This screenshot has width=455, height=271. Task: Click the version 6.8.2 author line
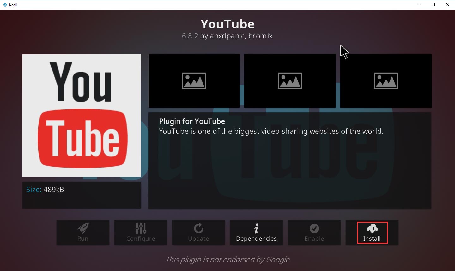tap(227, 36)
